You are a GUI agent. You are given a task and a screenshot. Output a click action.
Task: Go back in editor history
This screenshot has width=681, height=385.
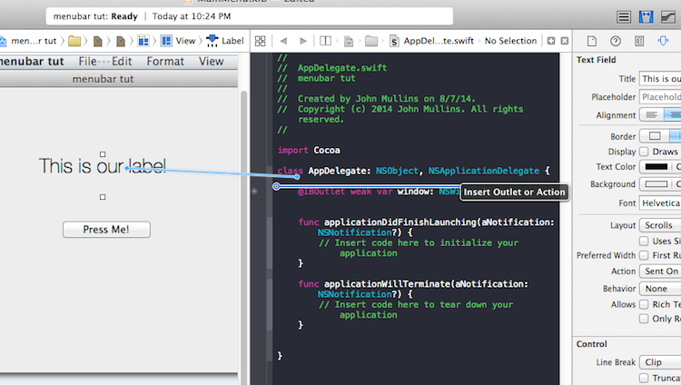point(282,41)
